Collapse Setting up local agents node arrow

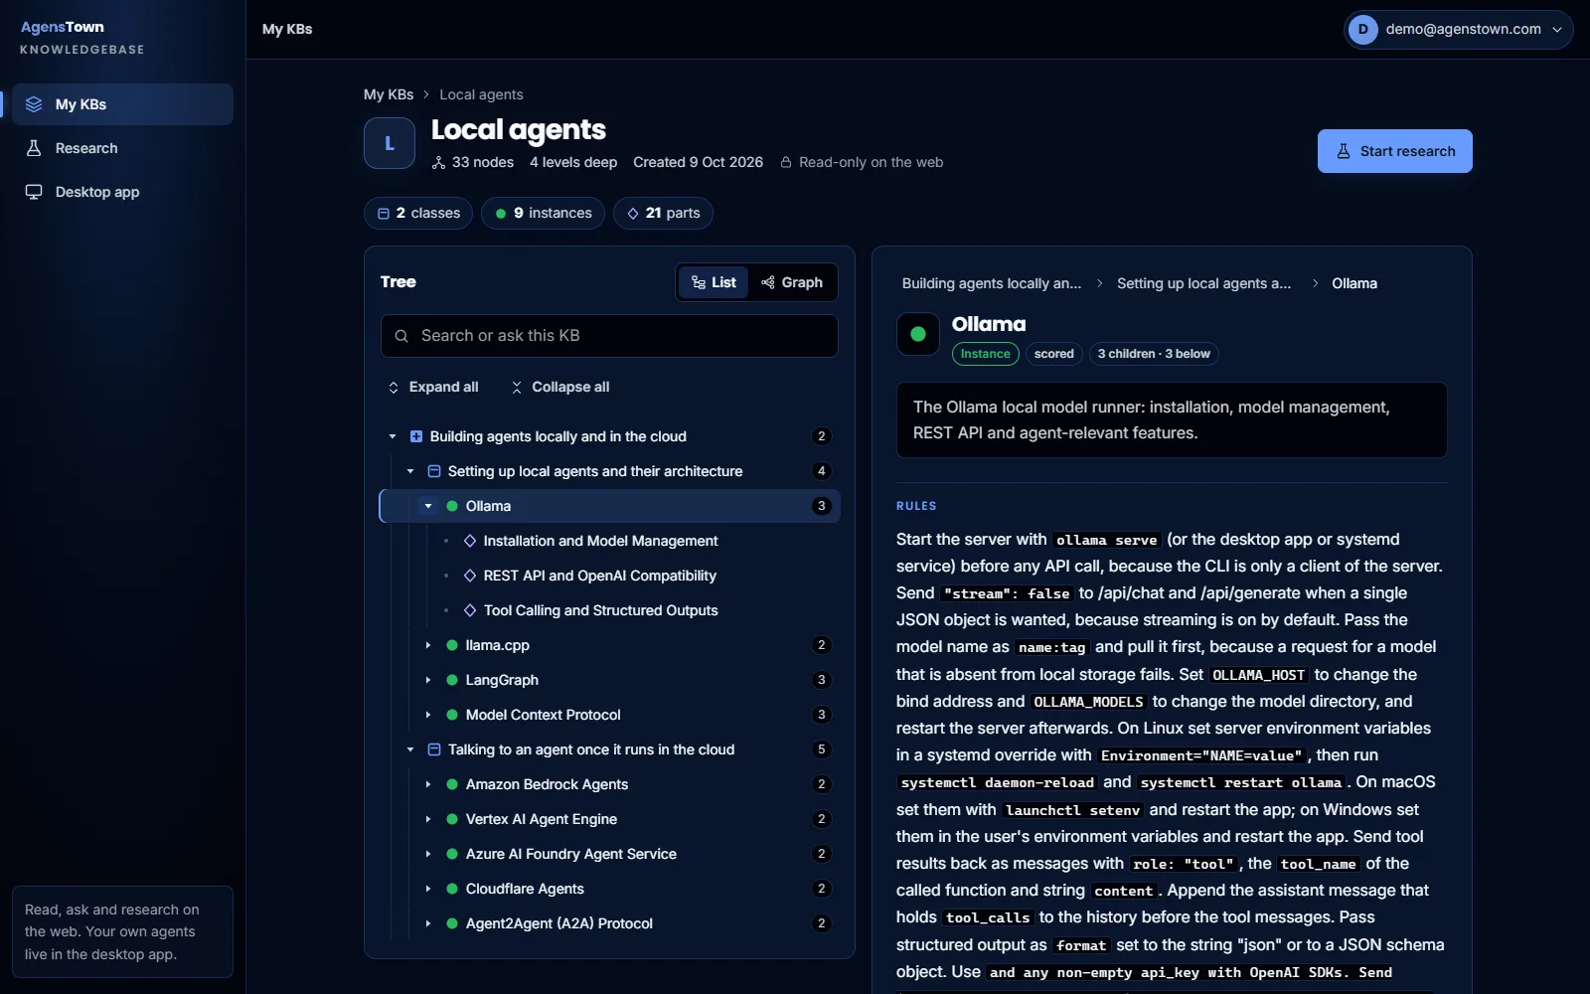[410, 471]
